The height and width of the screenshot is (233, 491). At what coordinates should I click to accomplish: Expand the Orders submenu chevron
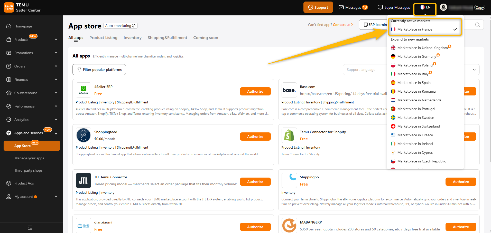56,66
